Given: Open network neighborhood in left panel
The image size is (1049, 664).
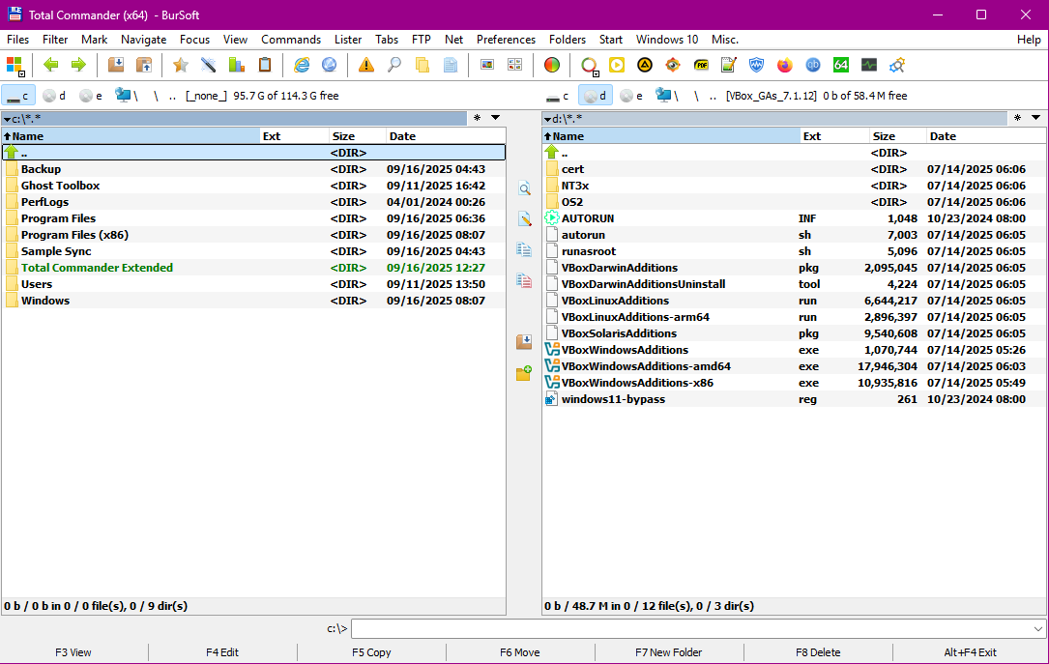Looking at the screenshot, I should click(x=125, y=96).
